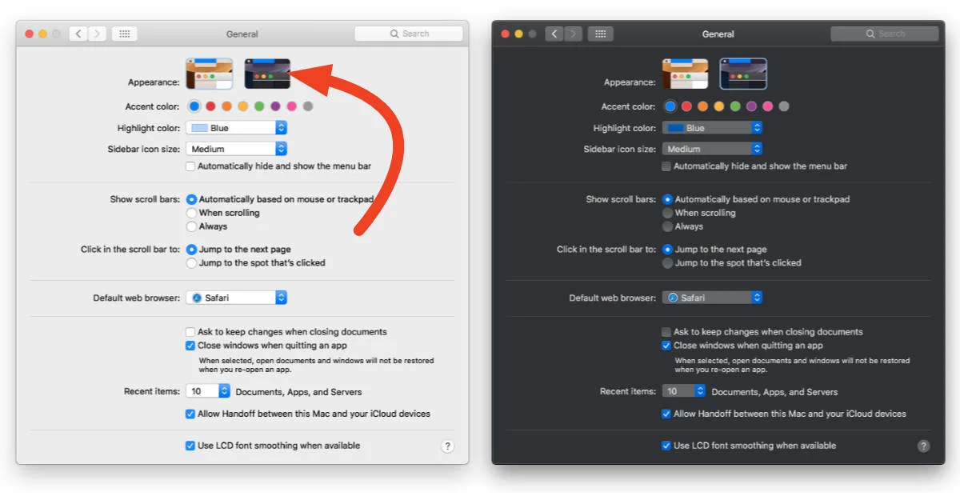Pick purple accent color in dark window
The image size is (960, 504).
751,106
